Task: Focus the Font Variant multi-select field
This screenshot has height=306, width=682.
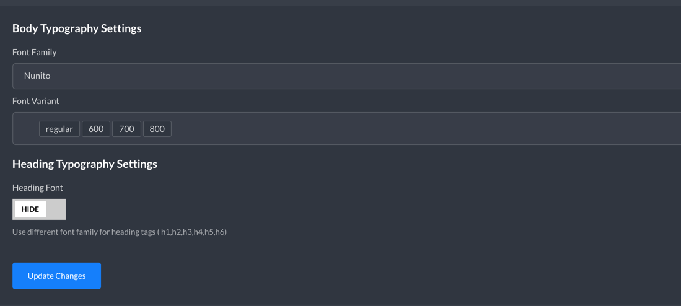Action: (x=347, y=128)
